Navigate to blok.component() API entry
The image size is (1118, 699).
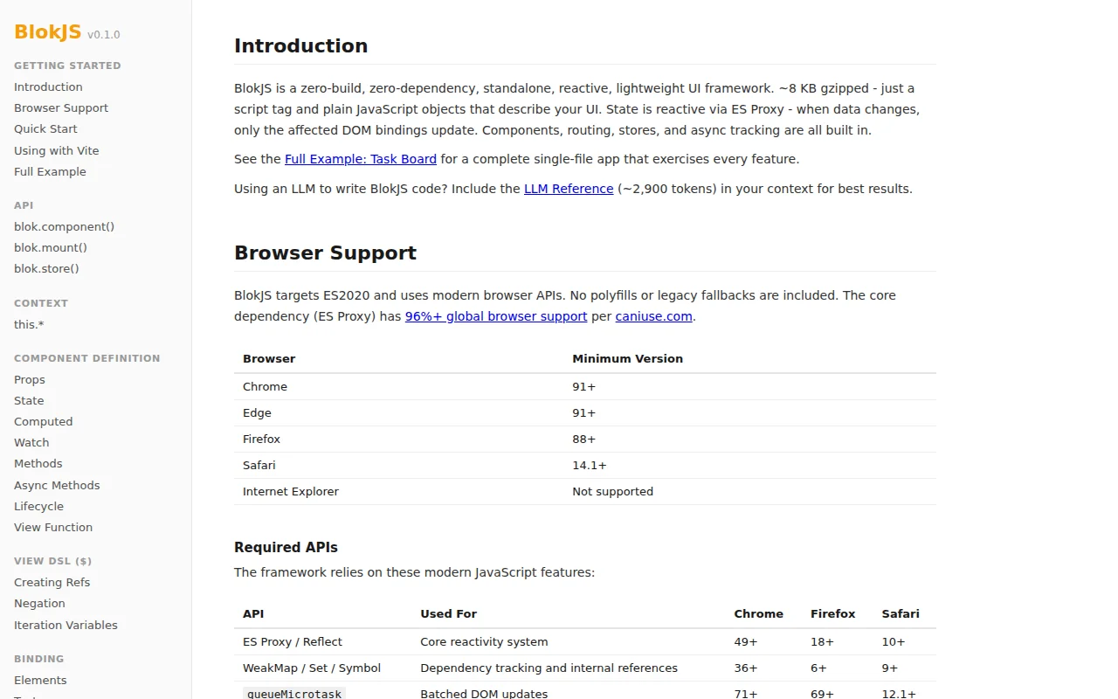(64, 226)
